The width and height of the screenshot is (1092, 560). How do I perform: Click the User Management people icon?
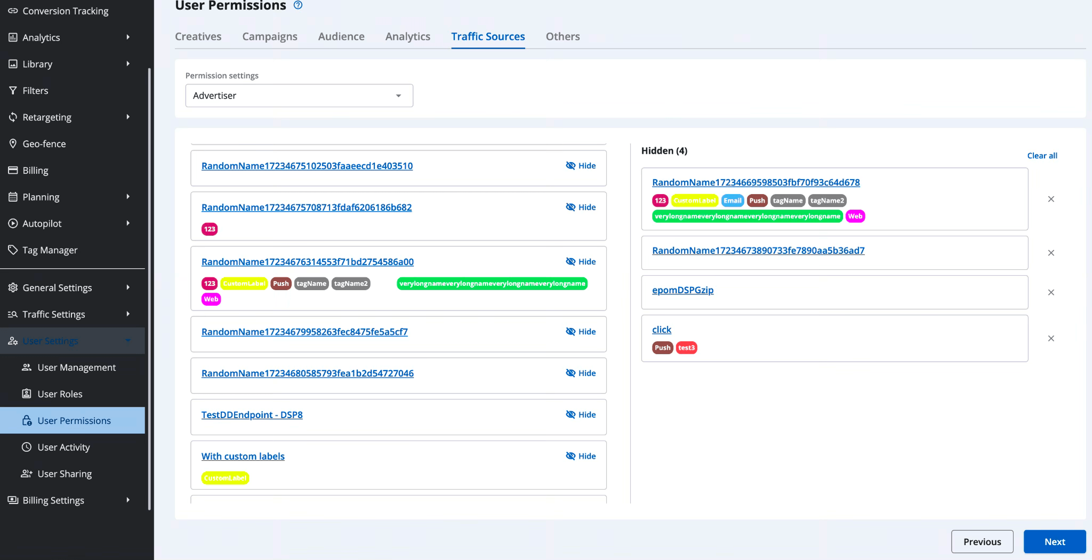click(27, 367)
